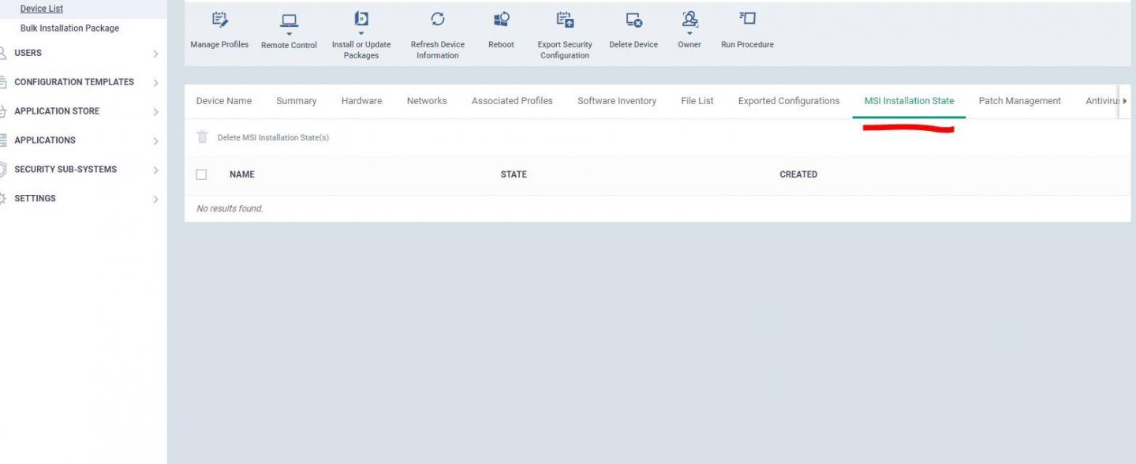Click Delete MSI Installation State(s) button
Viewport: 1136px width, 464px height.
pos(263,137)
